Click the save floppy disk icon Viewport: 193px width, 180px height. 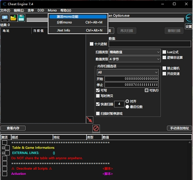coord(21,18)
